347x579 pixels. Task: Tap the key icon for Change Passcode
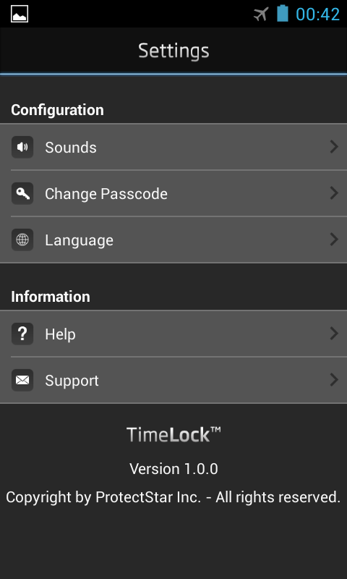22,193
